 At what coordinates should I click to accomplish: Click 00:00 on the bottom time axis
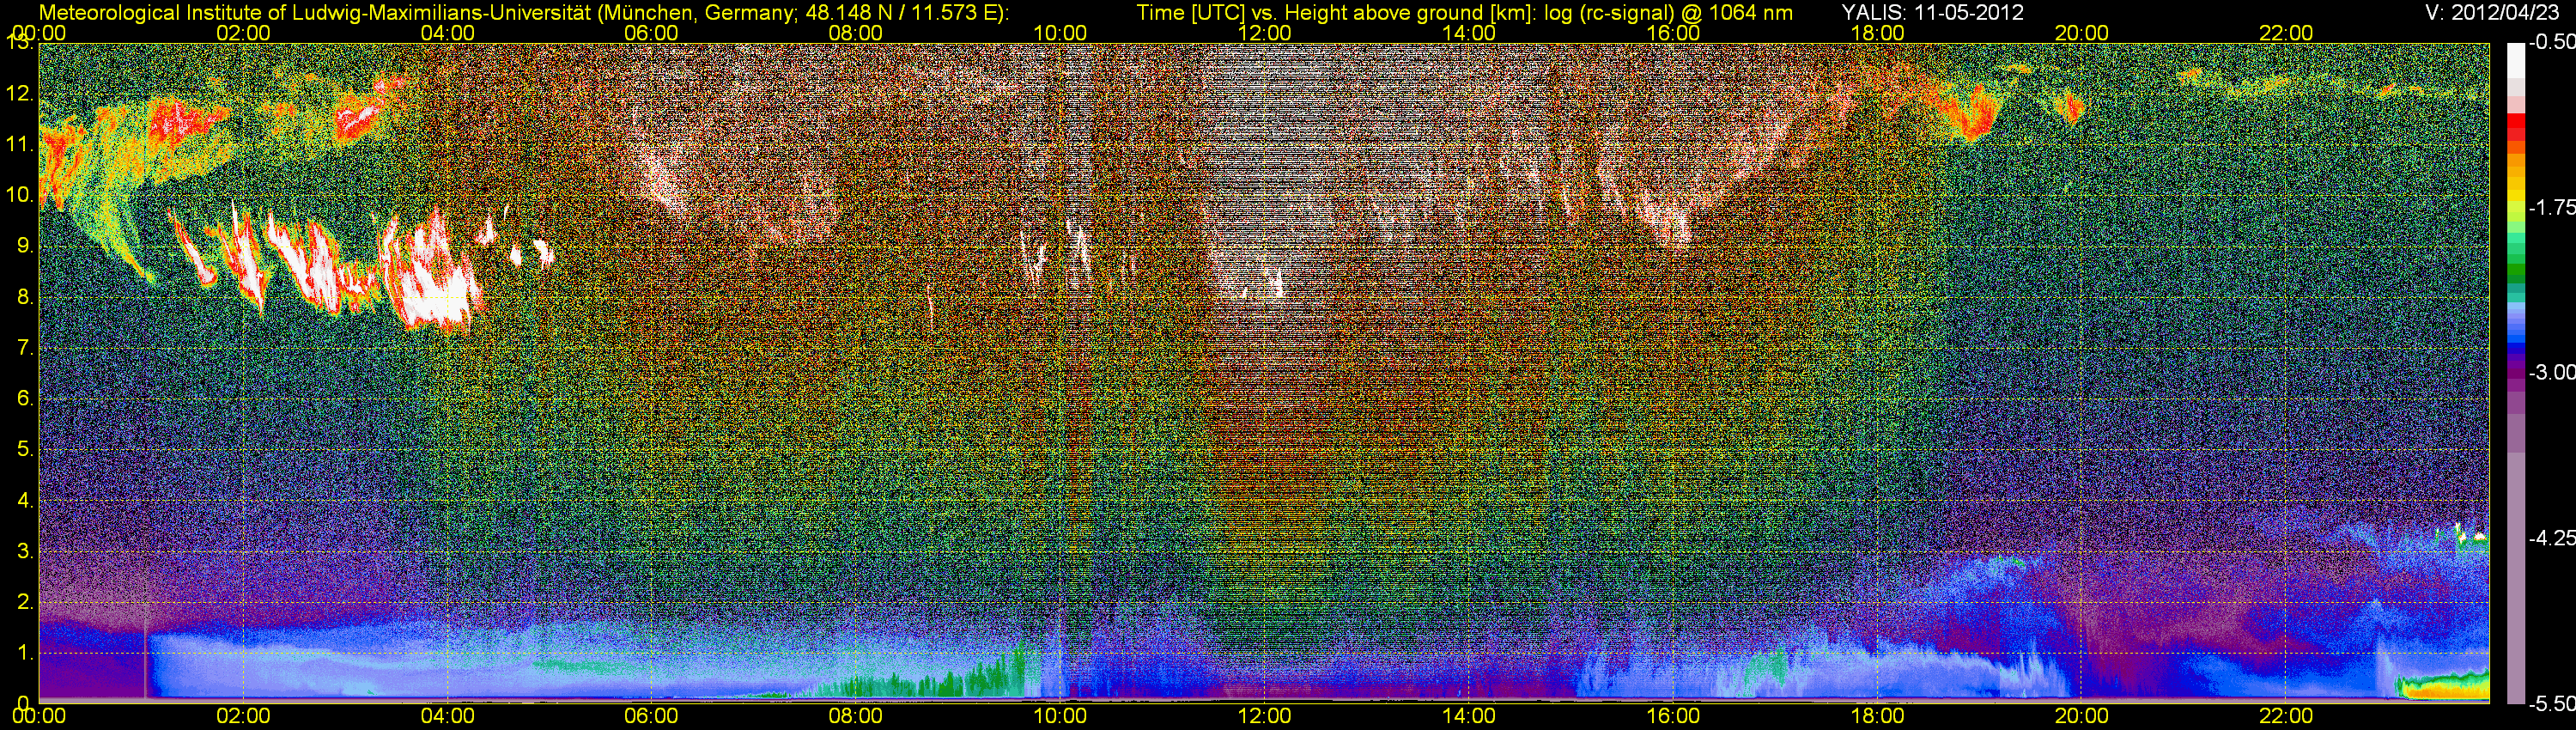click(39, 717)
